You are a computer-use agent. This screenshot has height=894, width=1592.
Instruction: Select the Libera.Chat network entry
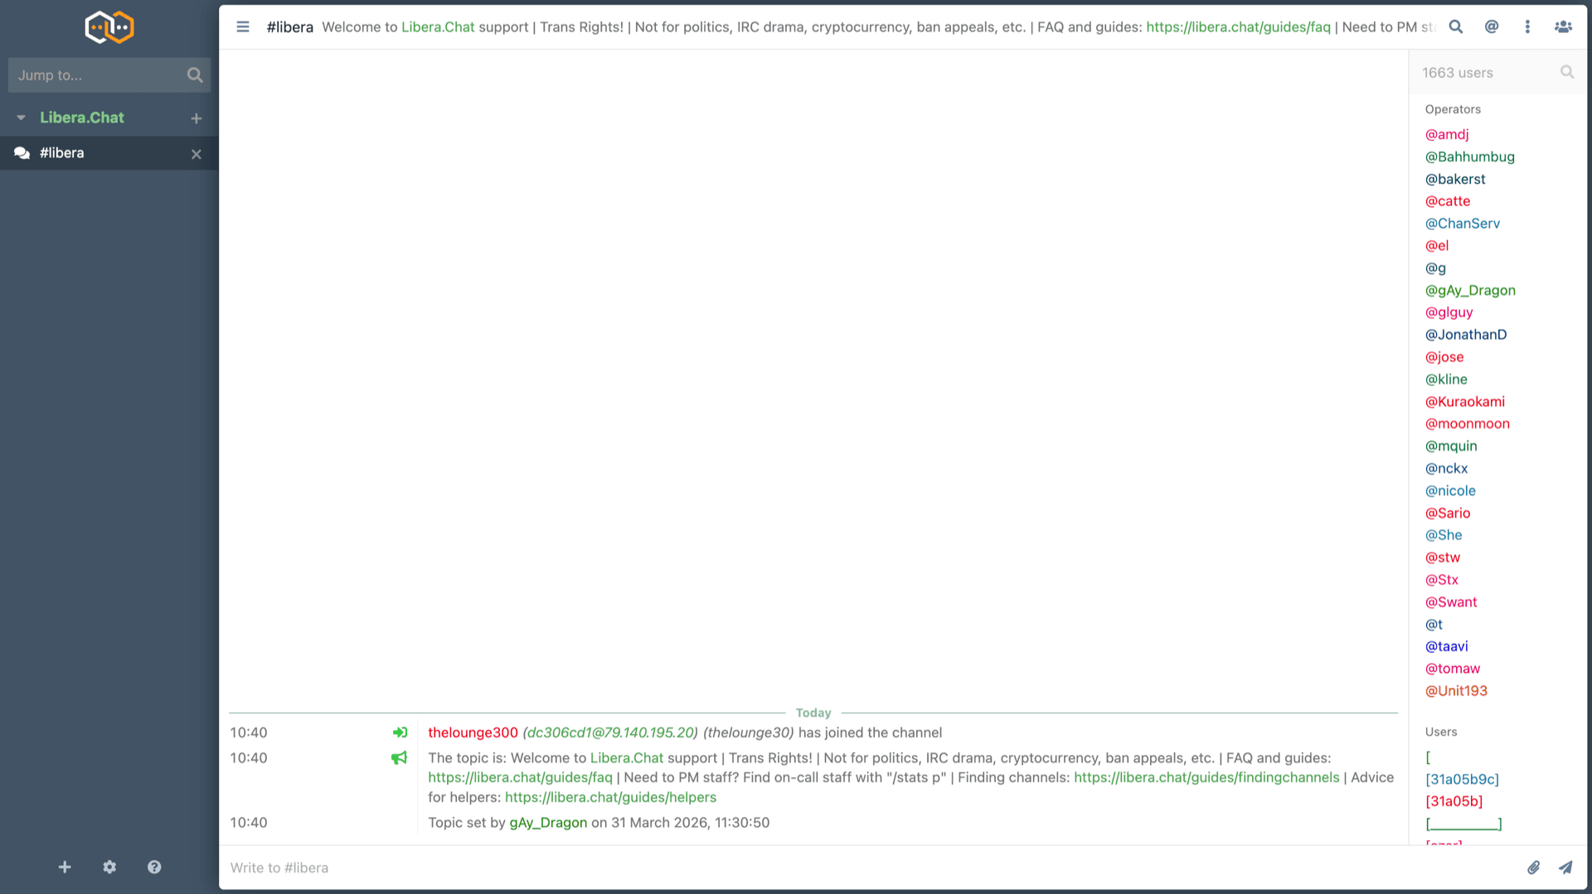82,118
